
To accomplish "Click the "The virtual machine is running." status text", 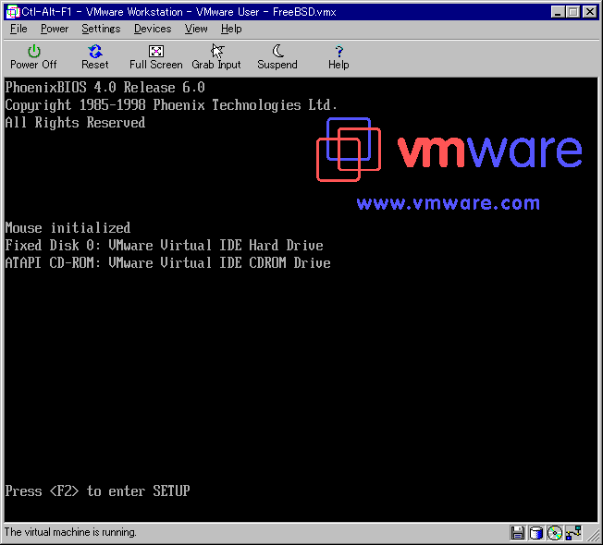I will point(70,532).
